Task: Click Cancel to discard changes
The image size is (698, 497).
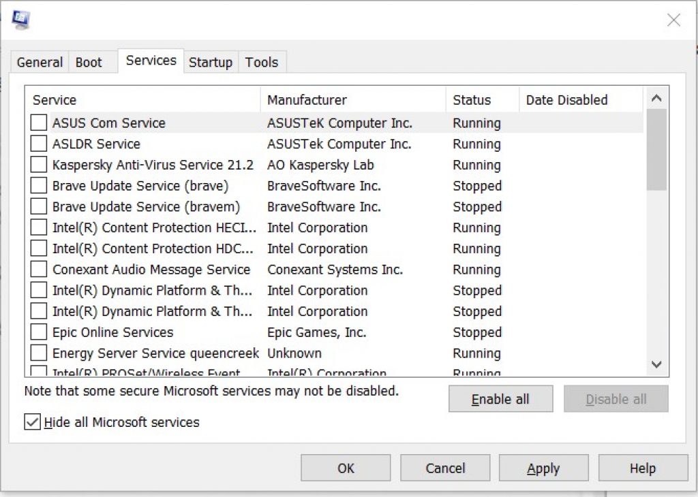Action: click(x=444, y=468)
